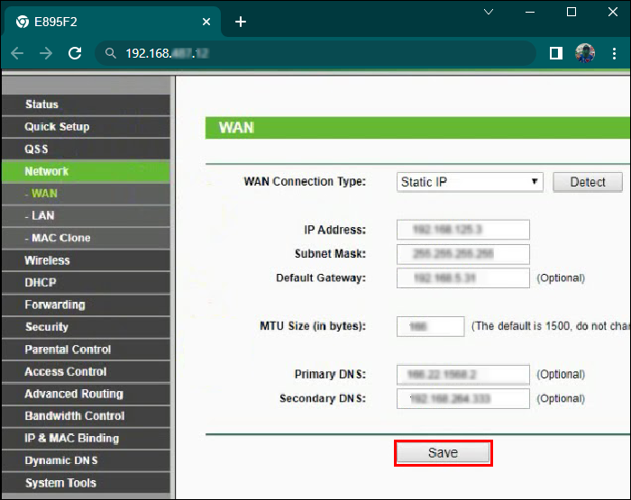
Task: Select Network in the sidebar
Action: [87, 171]
